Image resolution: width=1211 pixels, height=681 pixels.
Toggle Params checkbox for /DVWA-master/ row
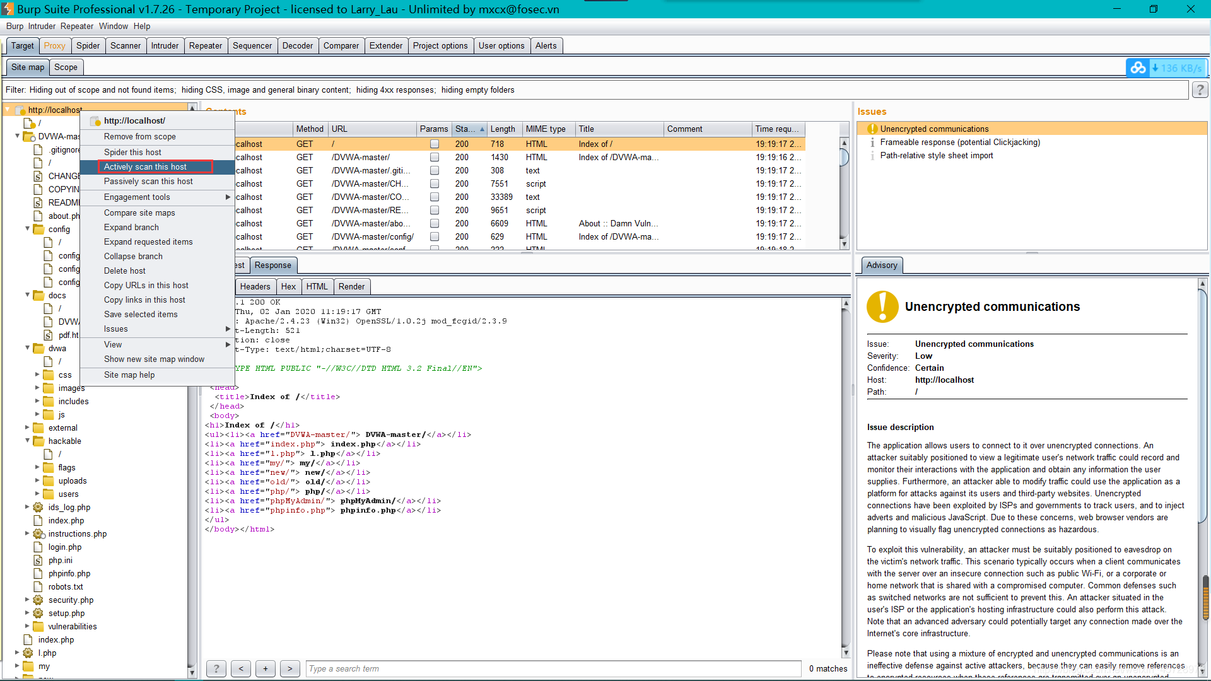[x=435, y=157]
